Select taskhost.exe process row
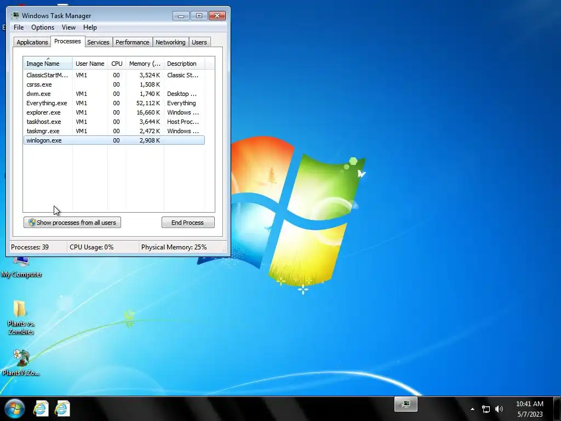This screenshot has width=561, height=421. [x=114, y=122]
